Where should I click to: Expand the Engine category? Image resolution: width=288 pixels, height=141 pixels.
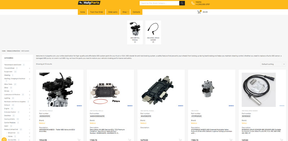[x=30, y=109]
